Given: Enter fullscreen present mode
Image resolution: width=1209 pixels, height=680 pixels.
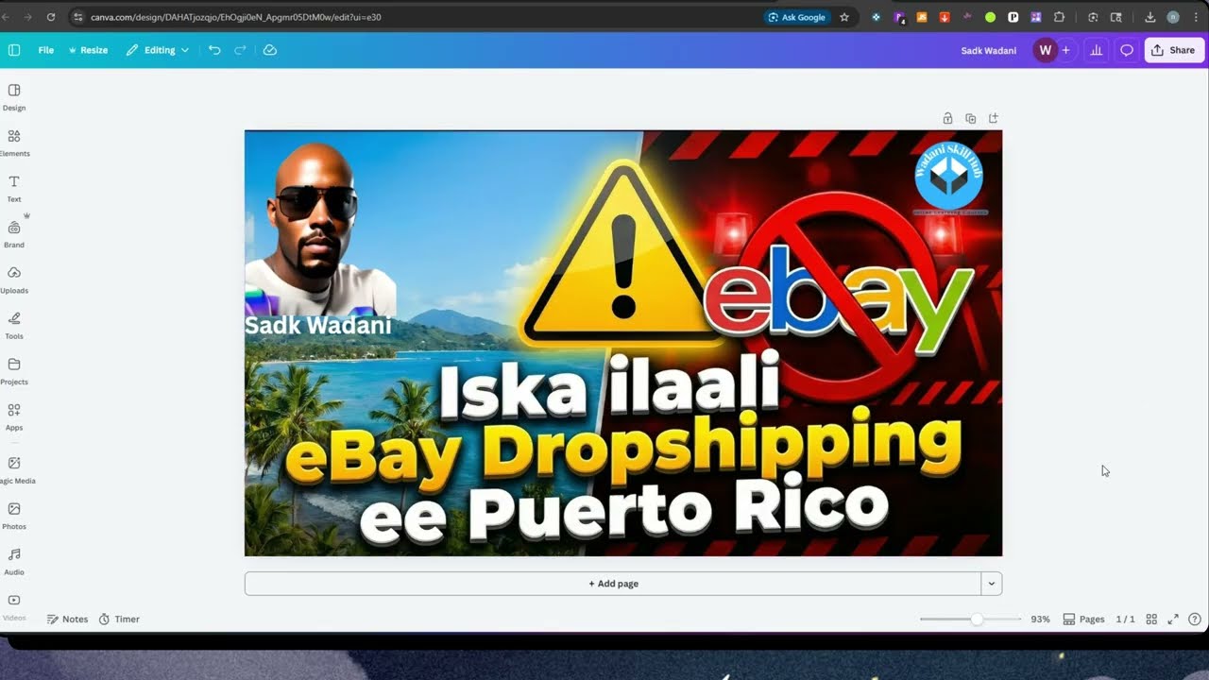Looking at the screenshot, I should pos(1173,620).
